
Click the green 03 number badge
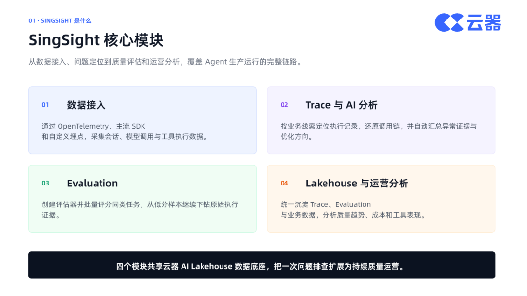click(45, 183)
